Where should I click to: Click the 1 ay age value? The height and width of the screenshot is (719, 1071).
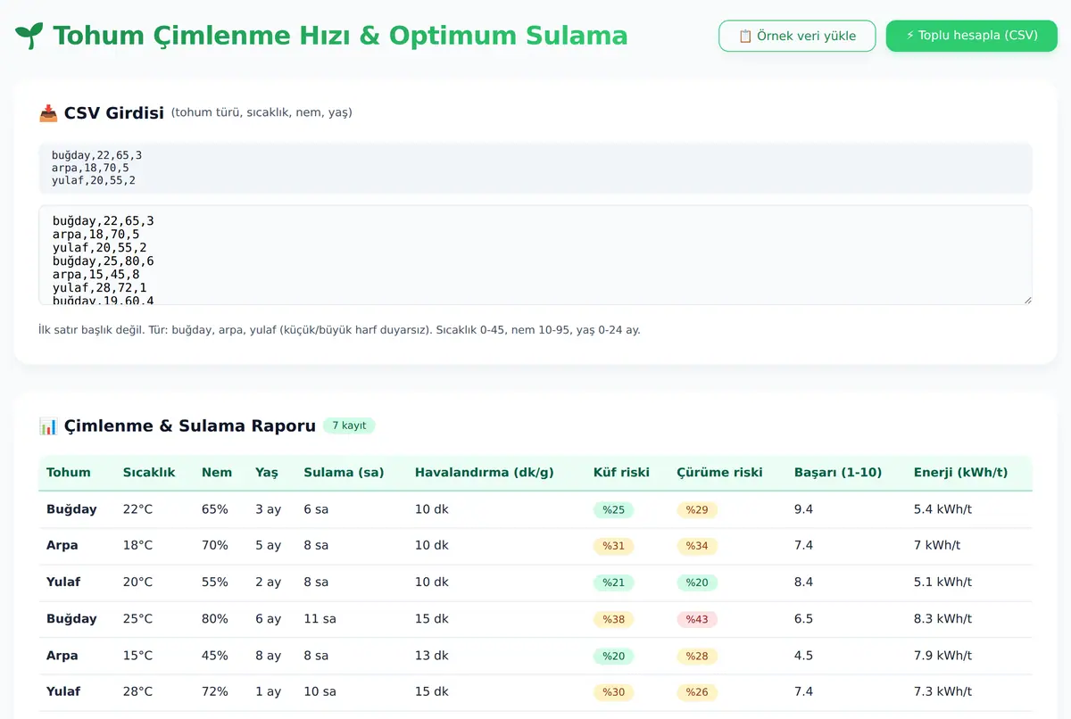tap(268, 691)
